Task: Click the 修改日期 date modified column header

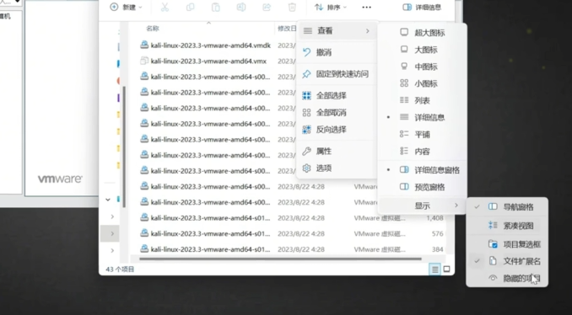Action: pos(287,29)
